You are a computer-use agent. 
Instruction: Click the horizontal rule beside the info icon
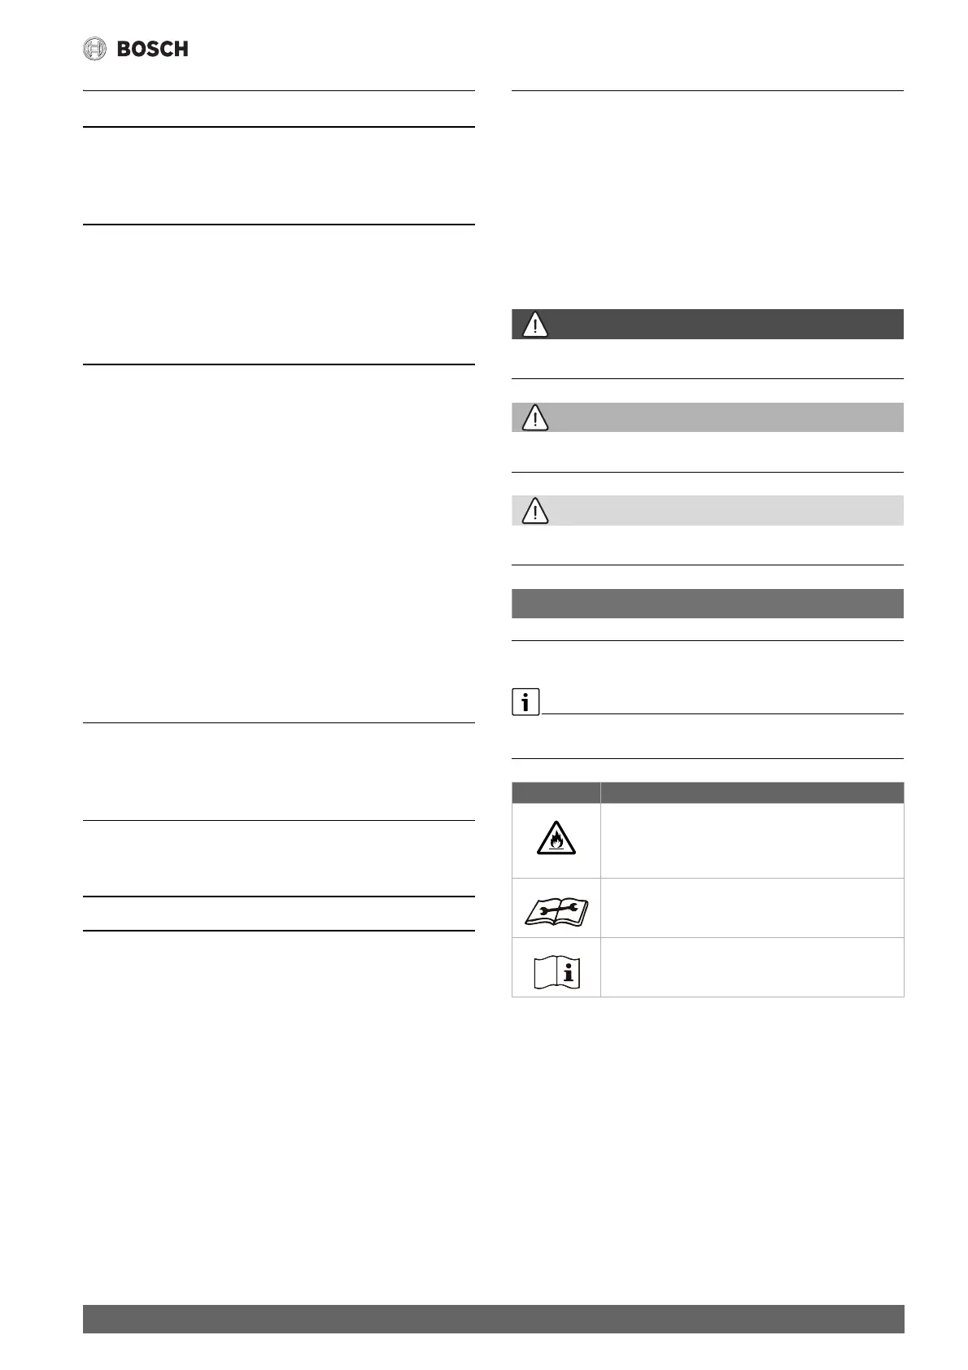[x=722, y=713]
